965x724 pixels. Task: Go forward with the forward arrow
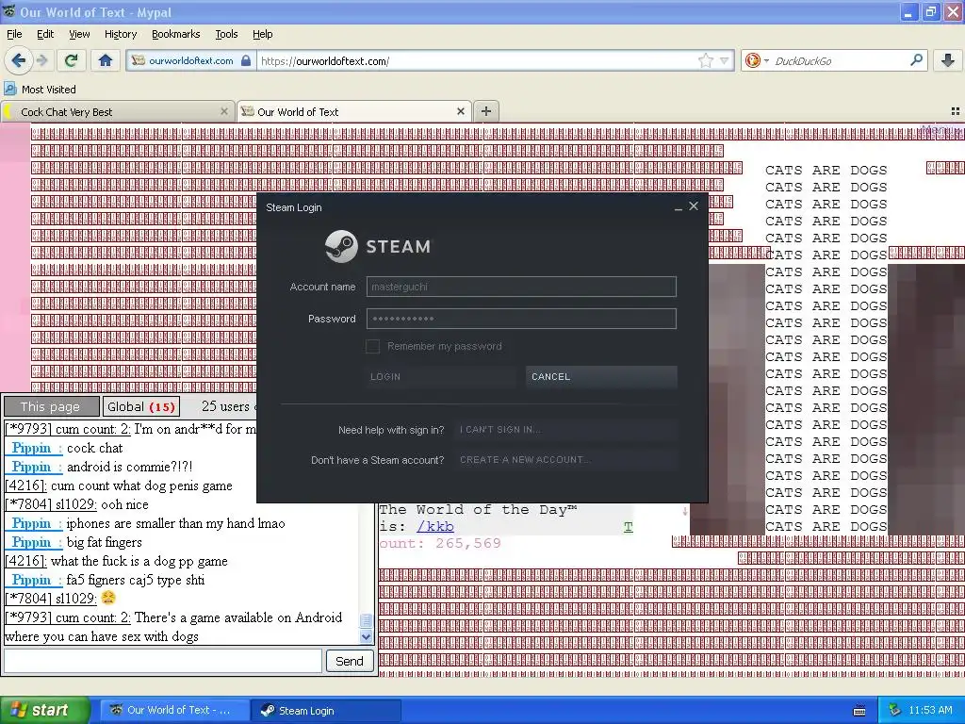(42, 60)
